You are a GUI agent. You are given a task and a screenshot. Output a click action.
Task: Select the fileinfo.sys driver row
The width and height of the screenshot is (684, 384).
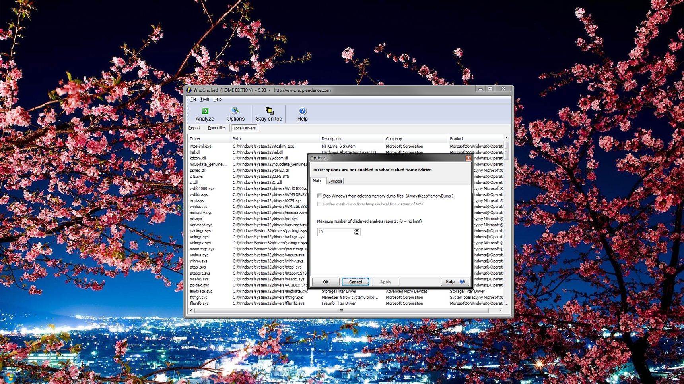346,303
